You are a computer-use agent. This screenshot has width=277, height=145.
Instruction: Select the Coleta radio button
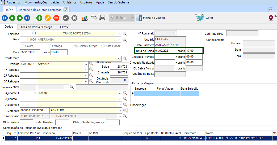point(23,46)
